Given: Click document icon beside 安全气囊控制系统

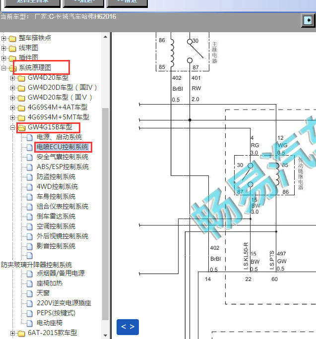Looking at the screenshot, I should point(29,158).
